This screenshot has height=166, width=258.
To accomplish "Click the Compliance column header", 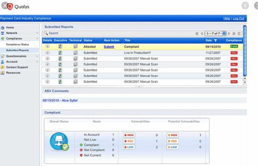I will [234, 40].
